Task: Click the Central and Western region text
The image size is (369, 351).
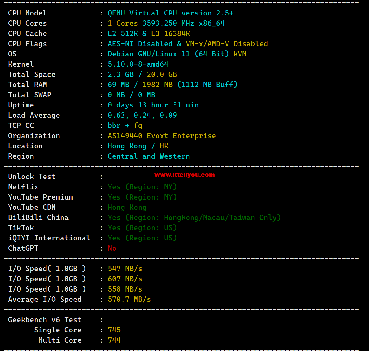Action: click(149, 156)
